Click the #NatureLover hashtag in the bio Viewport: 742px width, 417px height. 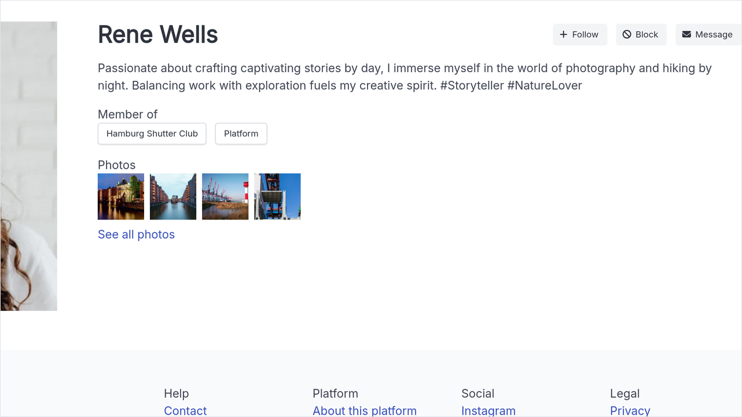[x=545, y=85]
